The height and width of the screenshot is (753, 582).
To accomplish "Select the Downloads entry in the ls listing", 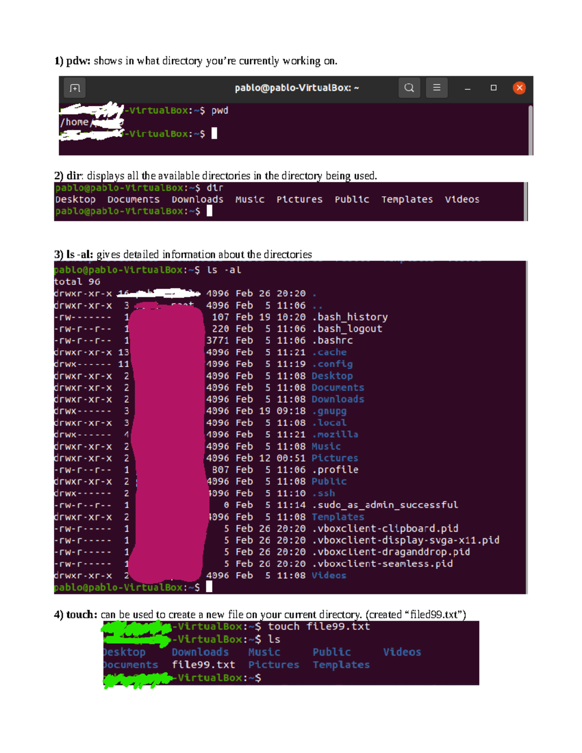I will (x=338, y=399).
